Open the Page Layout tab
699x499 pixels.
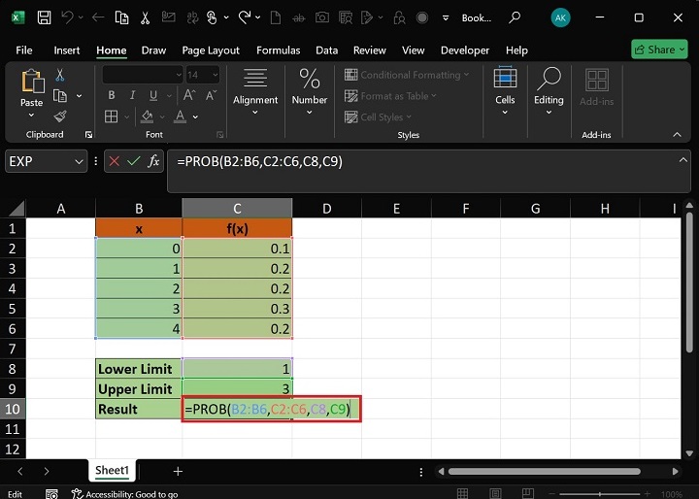(211, 50)
